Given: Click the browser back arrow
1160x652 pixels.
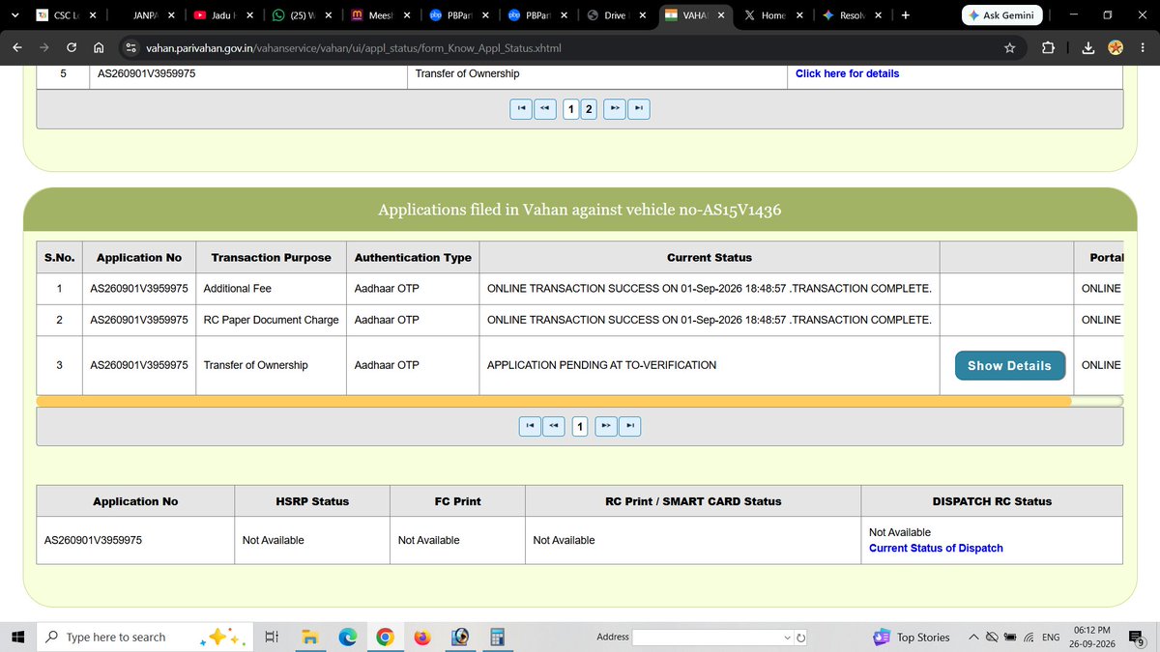Looking at the screenshot, I should click(x=18, y=47).
